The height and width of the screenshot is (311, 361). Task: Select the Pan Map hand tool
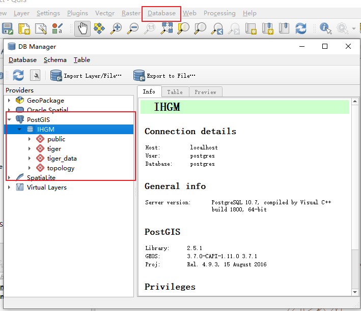[x=82, y=28]
